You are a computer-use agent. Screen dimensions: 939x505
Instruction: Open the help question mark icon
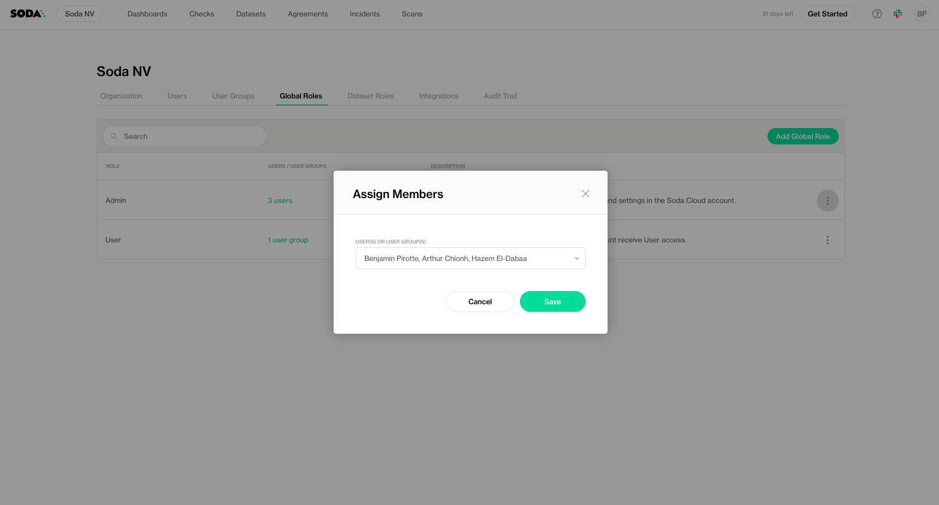tap(877, 14)
